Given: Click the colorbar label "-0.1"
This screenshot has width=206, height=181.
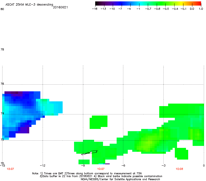Looking at the screenshot, I should click(183, 9).
